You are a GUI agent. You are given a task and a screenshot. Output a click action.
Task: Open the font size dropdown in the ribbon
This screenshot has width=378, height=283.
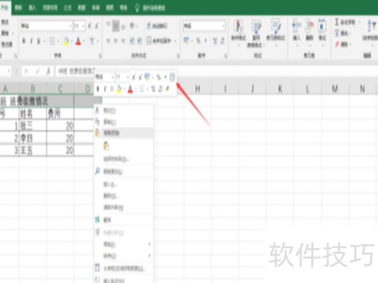[83, 25]
